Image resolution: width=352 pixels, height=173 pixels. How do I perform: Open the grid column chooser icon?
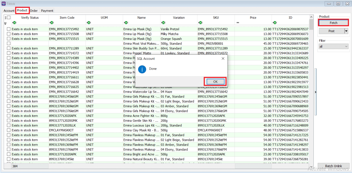pyautogui.click(x=5, y=18)
